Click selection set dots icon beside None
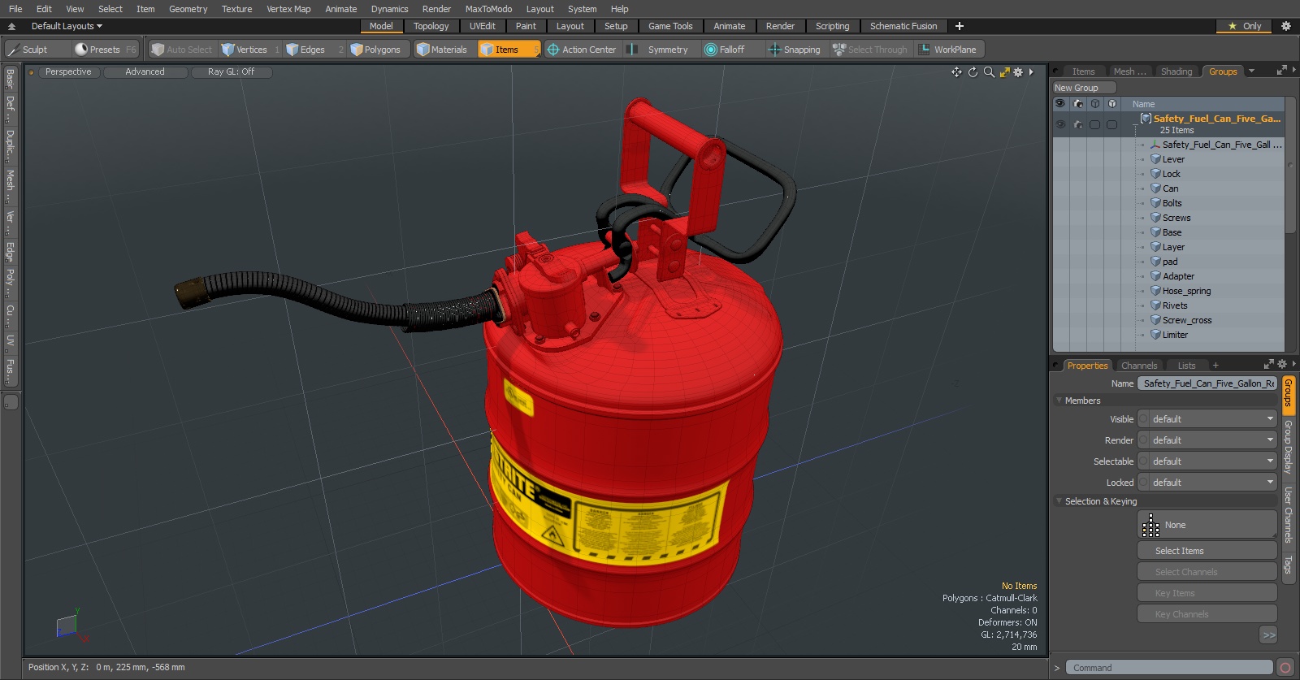 (x=1150, y=525)
